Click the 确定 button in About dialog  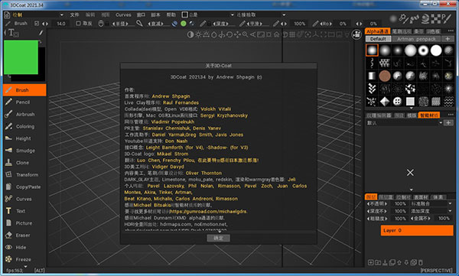[218, 238]
